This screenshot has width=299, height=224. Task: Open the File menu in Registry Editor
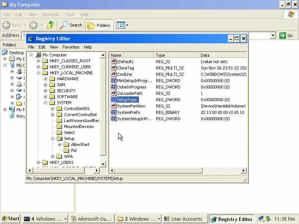31,47
